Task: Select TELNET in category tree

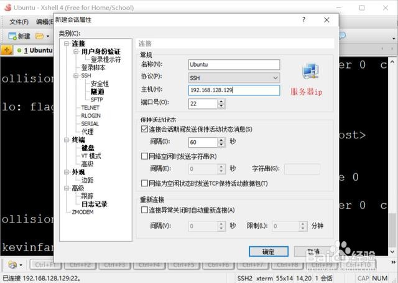Action: pos(90,108)
